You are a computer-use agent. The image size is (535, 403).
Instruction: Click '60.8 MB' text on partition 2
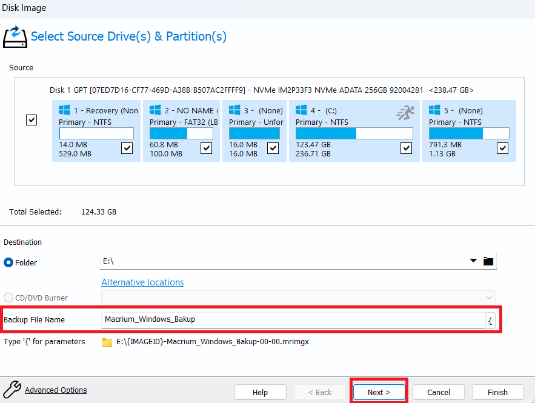(x=164, y=144)
